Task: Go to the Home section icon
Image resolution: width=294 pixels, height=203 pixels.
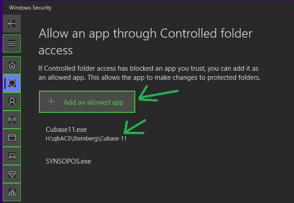Action: click(12, 65)
